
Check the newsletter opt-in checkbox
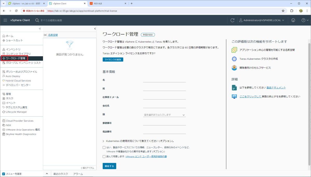[x=104, y=147]
